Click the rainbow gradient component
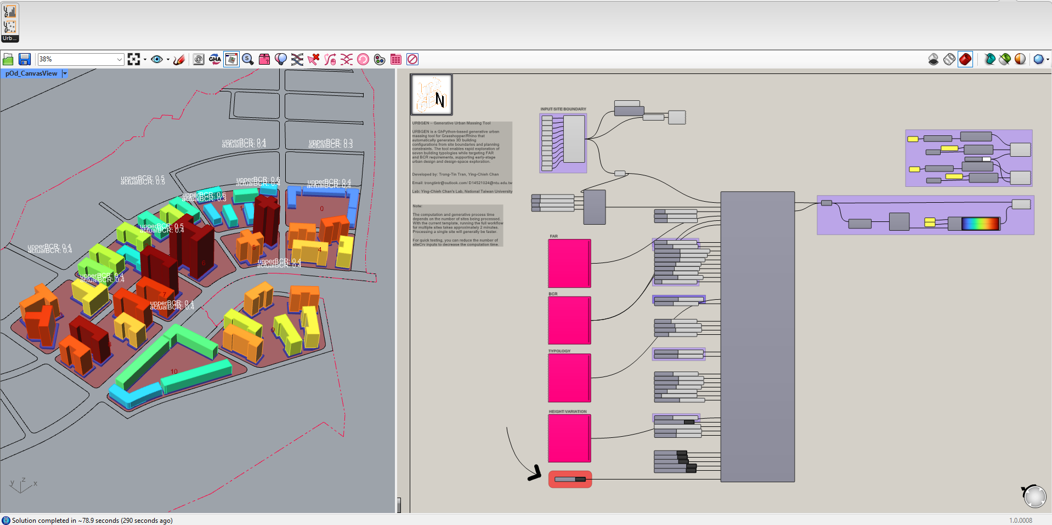The width and height of the screenshot is (1052, 525). 974,223
